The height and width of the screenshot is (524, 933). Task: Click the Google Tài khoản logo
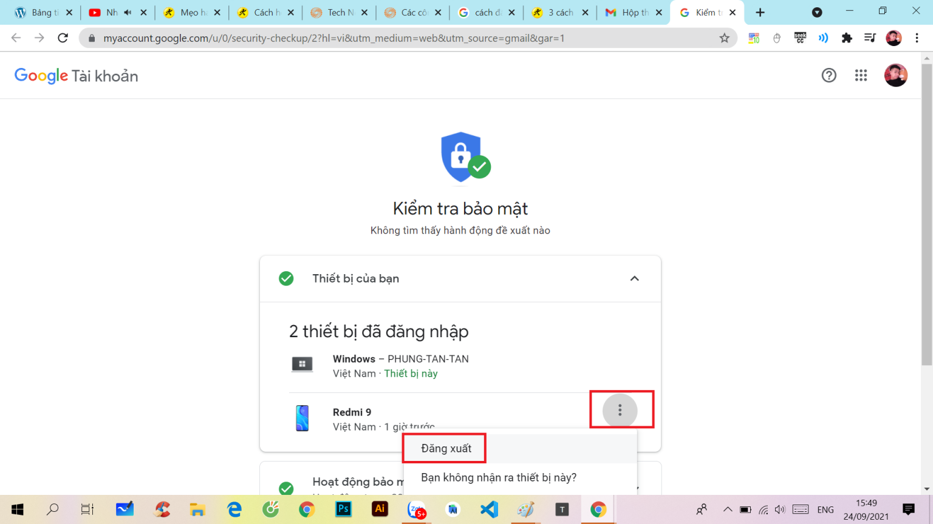(x=77, y=76)
